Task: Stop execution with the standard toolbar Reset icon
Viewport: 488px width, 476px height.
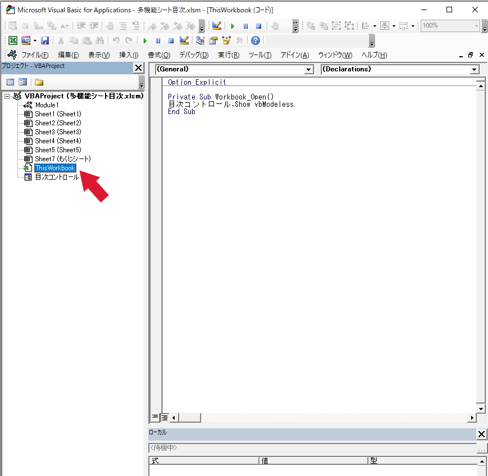Action: coord(171,41)
